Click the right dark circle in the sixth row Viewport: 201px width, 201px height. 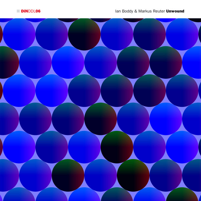tap(133, 175)
